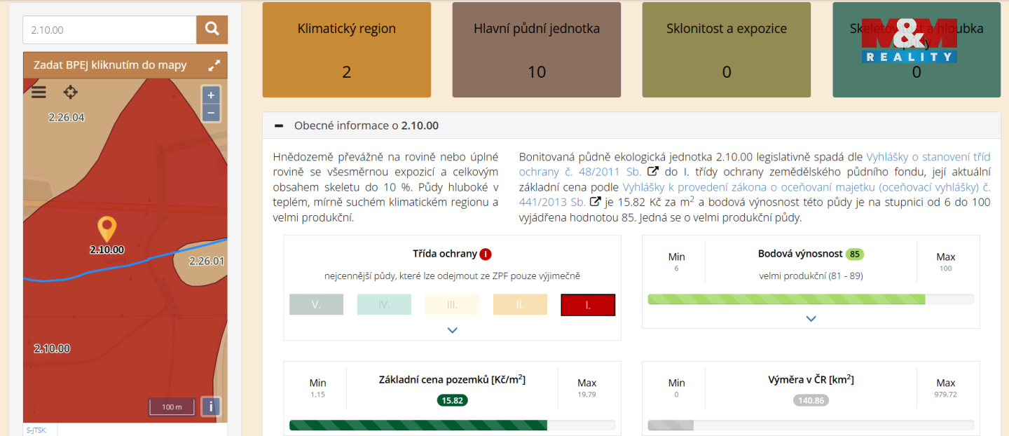This screenshot has width=1009, height=436.
Task: Open the Klimatický region tile
Action: click(x=347, y=50)
